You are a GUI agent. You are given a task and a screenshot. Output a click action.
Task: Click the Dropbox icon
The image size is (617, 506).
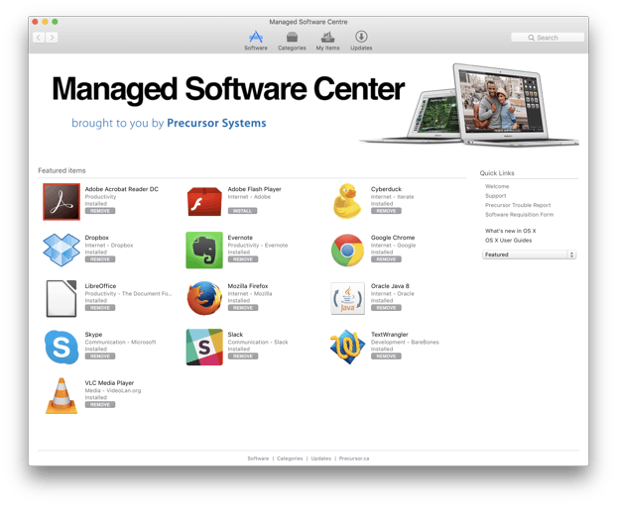pos(62,250)
